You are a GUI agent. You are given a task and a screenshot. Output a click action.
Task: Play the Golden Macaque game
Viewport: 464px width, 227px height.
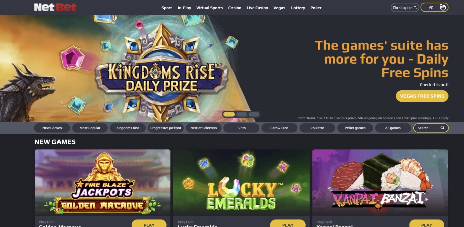coord(149,224)
